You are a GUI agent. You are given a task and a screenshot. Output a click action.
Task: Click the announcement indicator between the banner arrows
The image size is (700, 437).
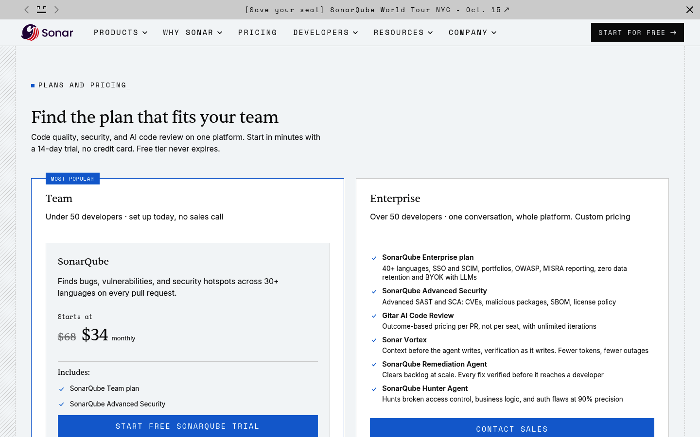[x=42, y=10]
